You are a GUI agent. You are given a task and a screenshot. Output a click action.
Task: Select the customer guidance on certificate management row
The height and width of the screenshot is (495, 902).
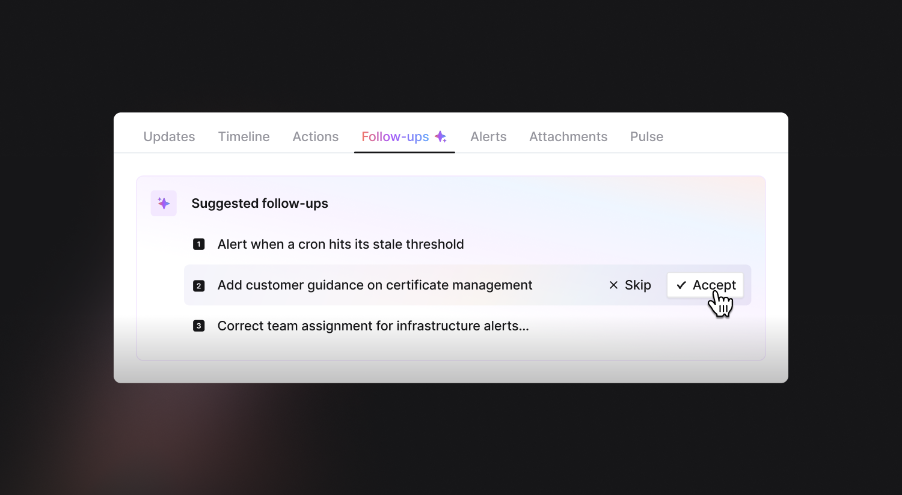tap(467, 285)
